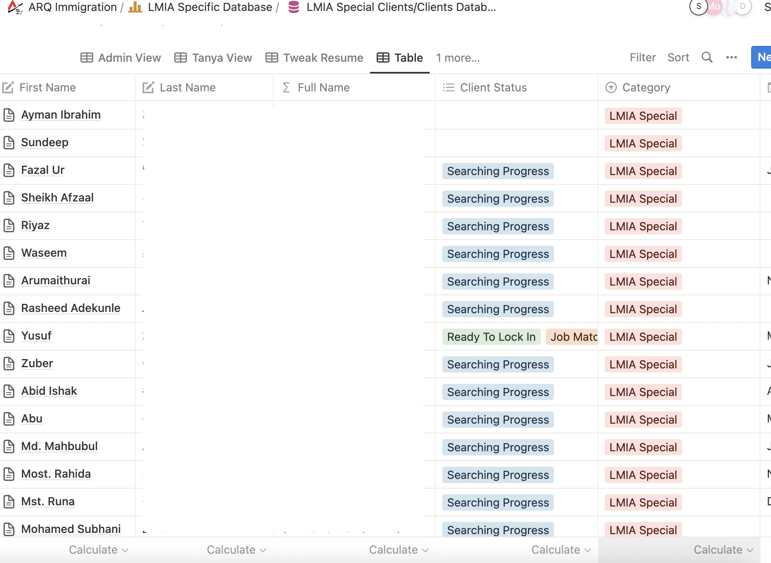The image size is (771, 563).
Task: Click the S user avatar
Action: 698,7
